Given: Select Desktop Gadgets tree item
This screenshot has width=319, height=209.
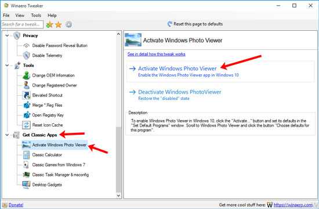Looking at the screenshot, I should point(47,185).
